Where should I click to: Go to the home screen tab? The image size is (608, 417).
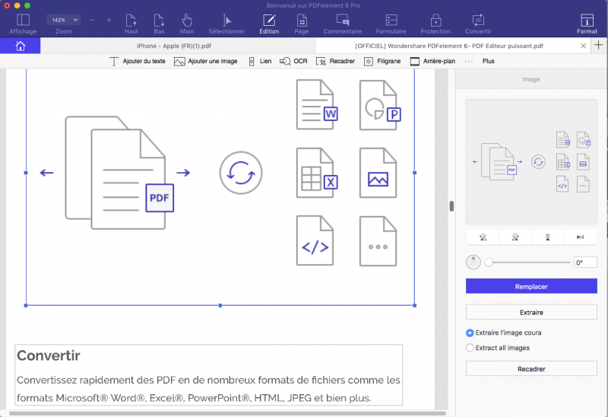pyautogui.click(x=20, y=46)
